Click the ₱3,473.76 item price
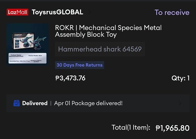This screenshot has height=139, width=196. 70,78
